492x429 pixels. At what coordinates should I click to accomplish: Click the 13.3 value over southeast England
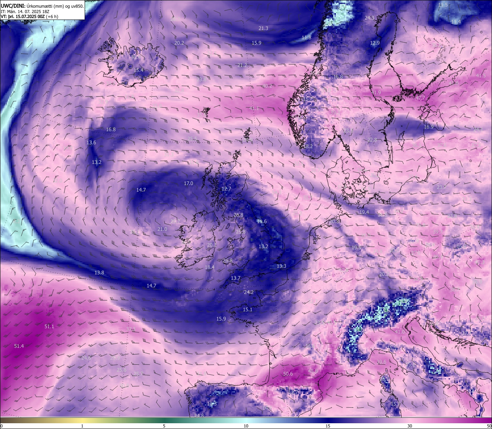tap(281, 266)
